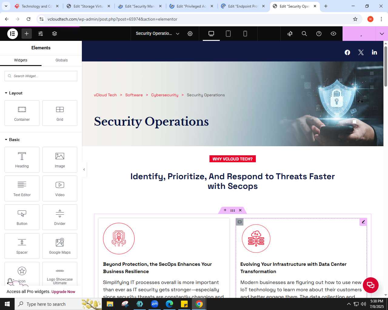Select the Video widget
The image size is (388, 310).
(x=60, y=188)
